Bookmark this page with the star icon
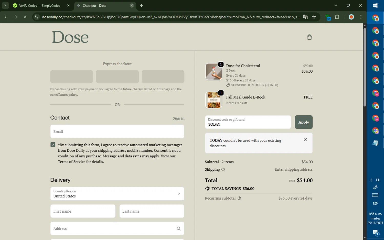This screenshot has height=240, width=384. [x=314, y=17]
